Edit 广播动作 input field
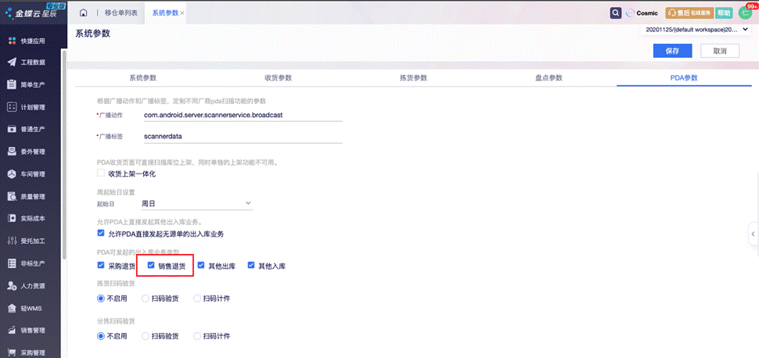The width and height of the screenshot is (759, 358). pyautogui.click(x=243, y=115)
